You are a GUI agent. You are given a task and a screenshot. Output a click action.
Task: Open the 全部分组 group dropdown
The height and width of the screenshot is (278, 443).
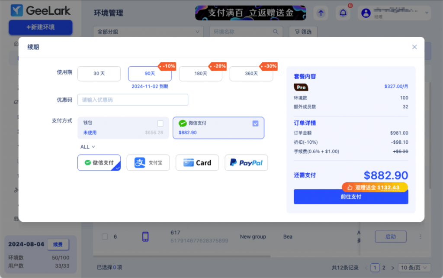[x=148, y=32]
